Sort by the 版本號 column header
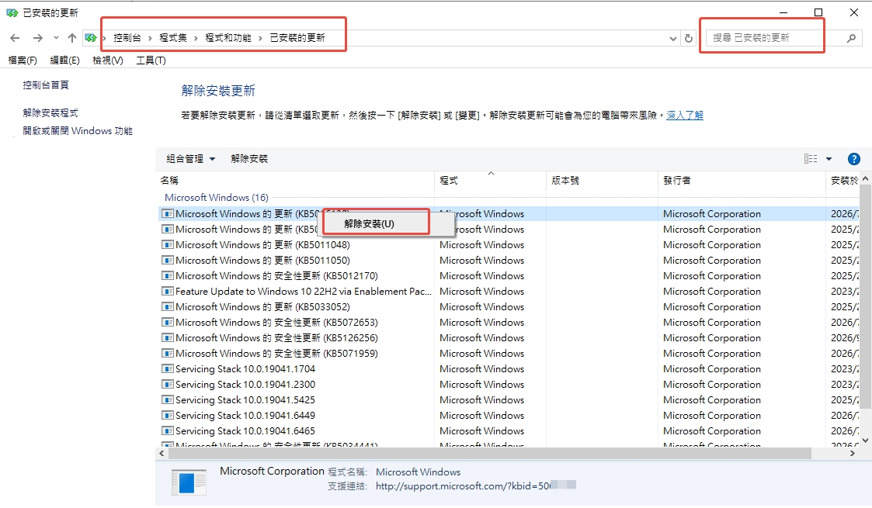 coord(602,181)
